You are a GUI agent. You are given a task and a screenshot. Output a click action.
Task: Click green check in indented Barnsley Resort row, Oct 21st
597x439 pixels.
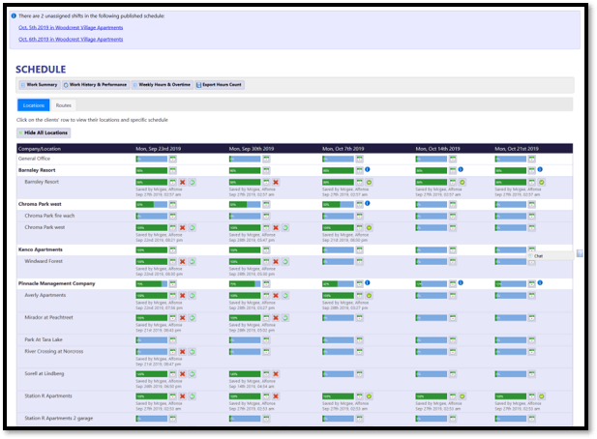point(542,182)
